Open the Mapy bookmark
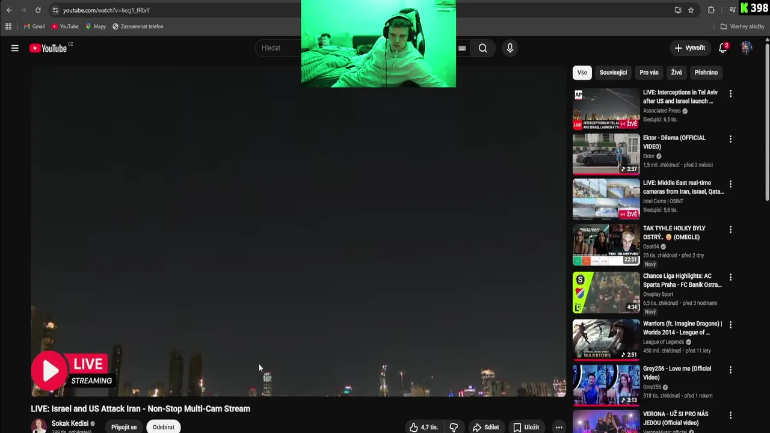 pos(96,26)
